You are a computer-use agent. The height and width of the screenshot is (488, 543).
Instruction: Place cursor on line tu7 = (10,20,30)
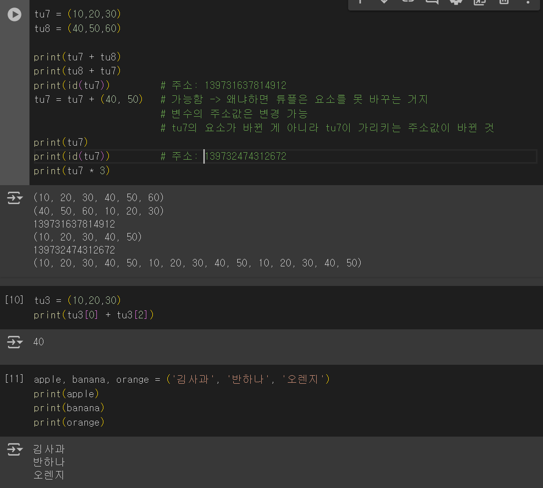tap(77, 14)
